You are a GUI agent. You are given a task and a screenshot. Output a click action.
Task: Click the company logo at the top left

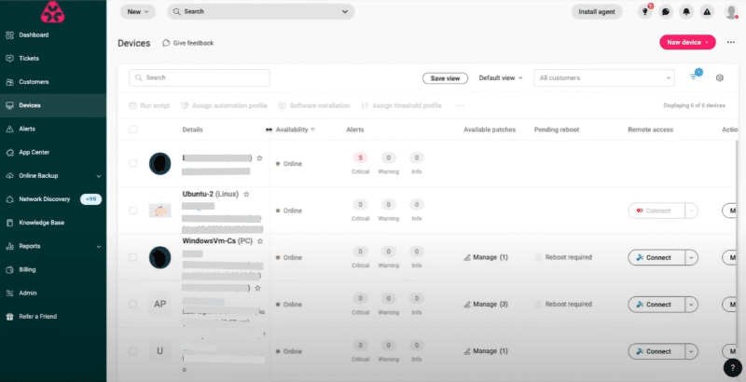(x=53, y=12)
